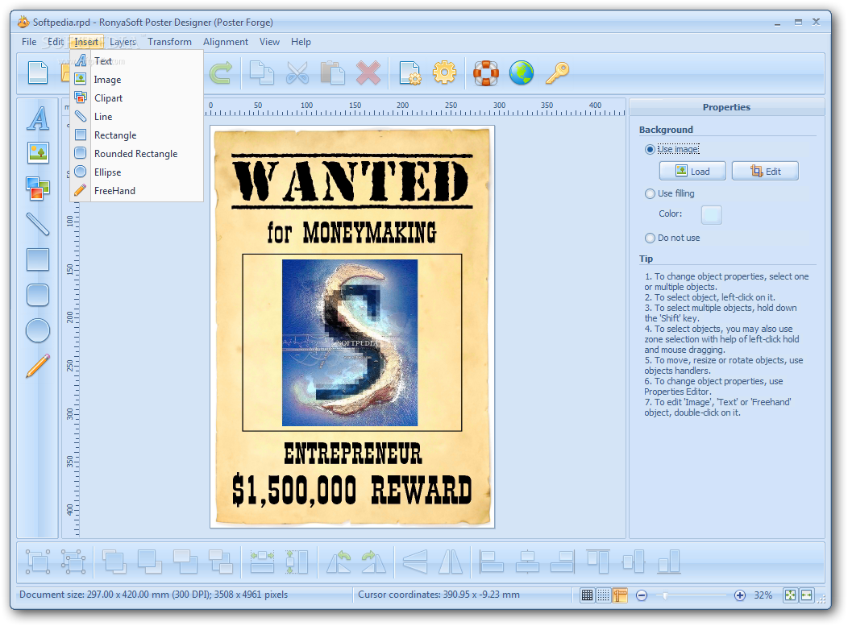Screen dimensions: 848x626
Task: Click the Align left edges icon
Action: click(492, 562)
